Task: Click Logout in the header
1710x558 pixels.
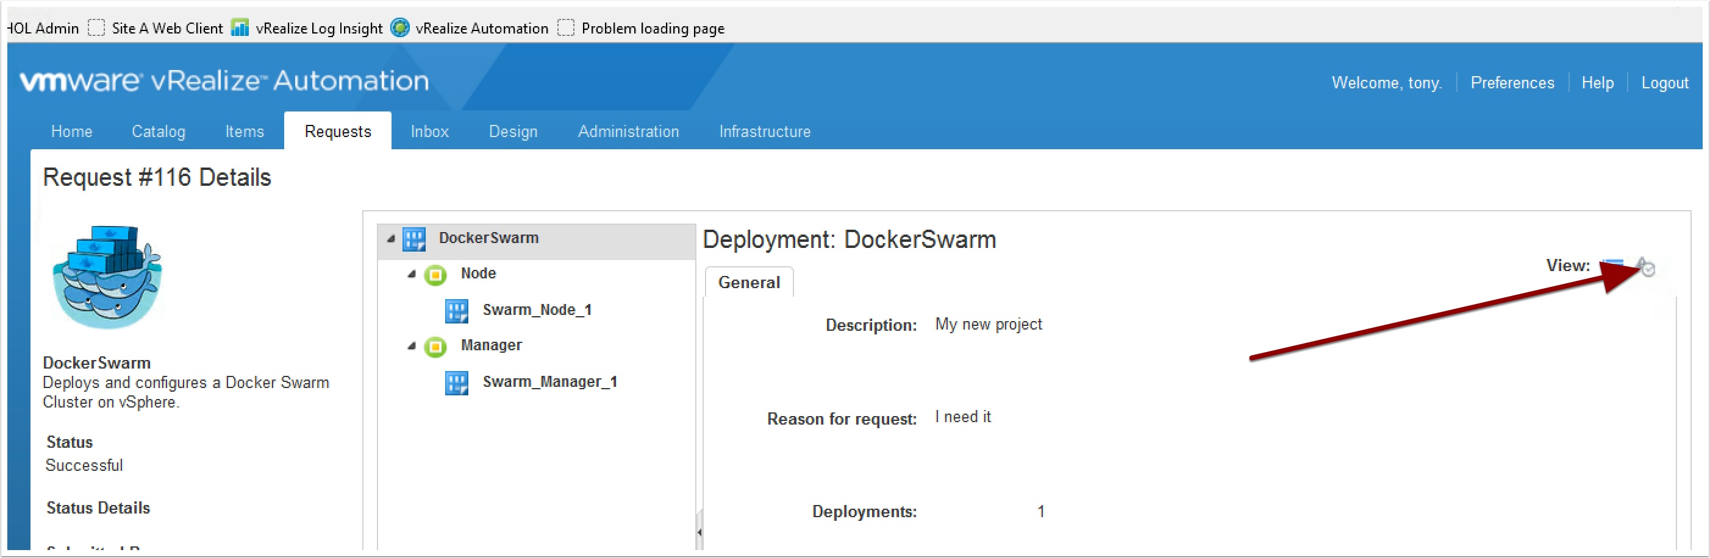Action: pyautogui.click(x=1664, y=83)
